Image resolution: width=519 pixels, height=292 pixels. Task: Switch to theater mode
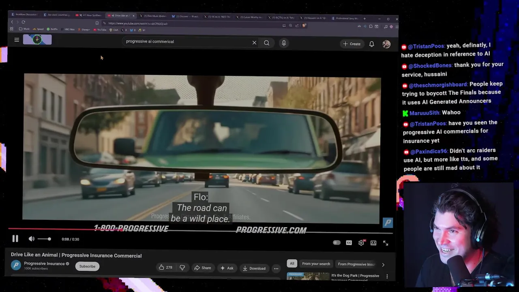[x=373, y=243]
